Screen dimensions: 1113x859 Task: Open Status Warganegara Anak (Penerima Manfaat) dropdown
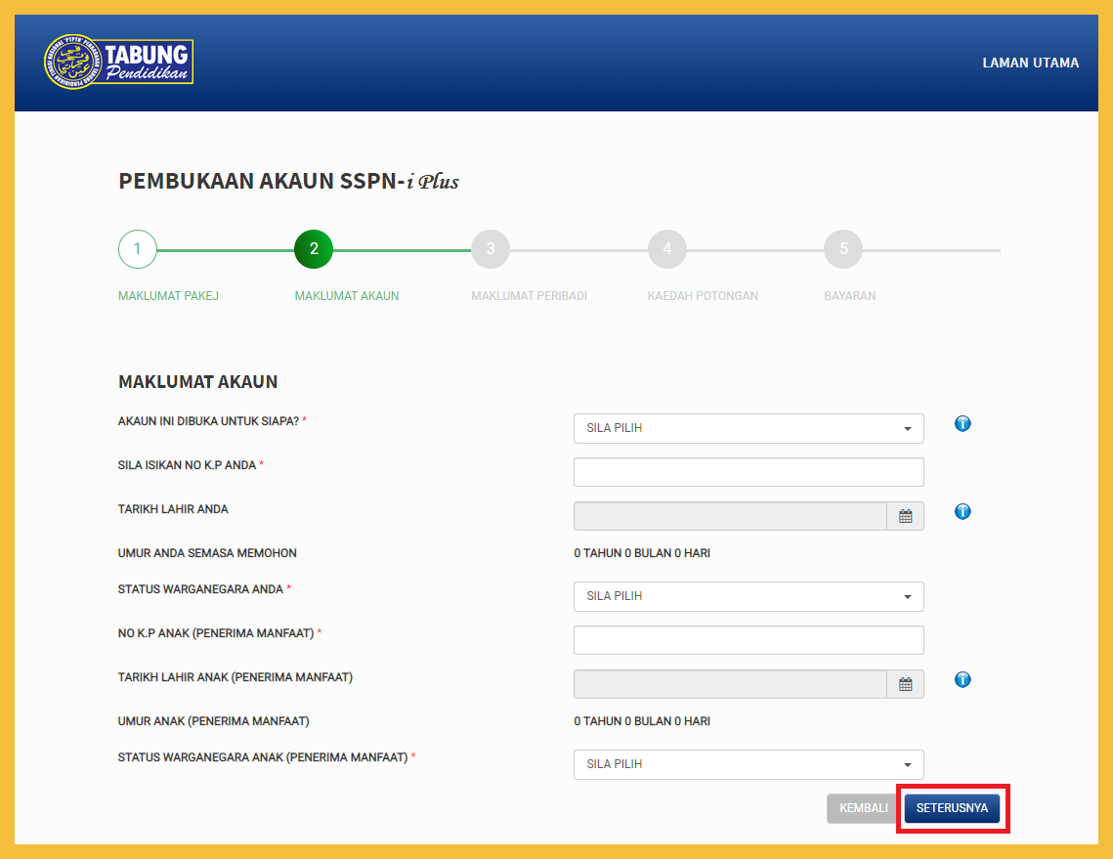tap(749, 764)
